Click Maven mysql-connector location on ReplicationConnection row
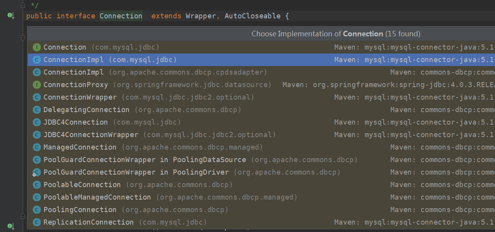495x232 pixels. pos(414,222)
